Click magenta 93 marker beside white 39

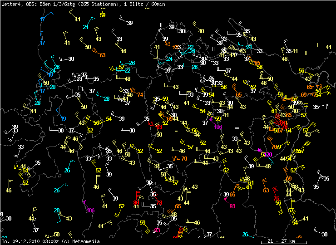[232, 206]
